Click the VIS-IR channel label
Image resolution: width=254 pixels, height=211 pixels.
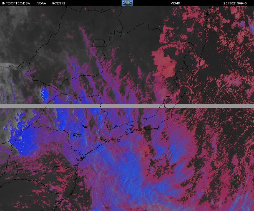pyautogui.click(x=175, y=3)
